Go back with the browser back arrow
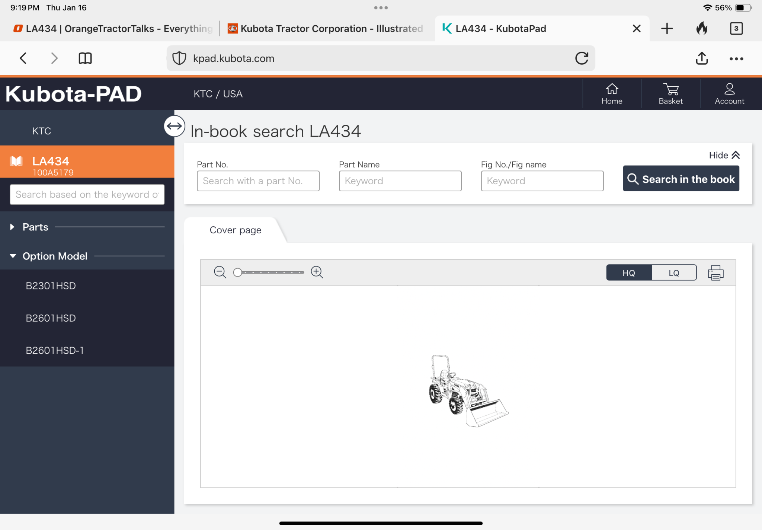Viewport: 762px width, 530px height. coord(23,58)
